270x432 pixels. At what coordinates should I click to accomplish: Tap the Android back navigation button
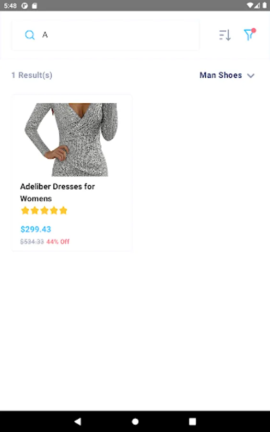(x=78, y=421)
